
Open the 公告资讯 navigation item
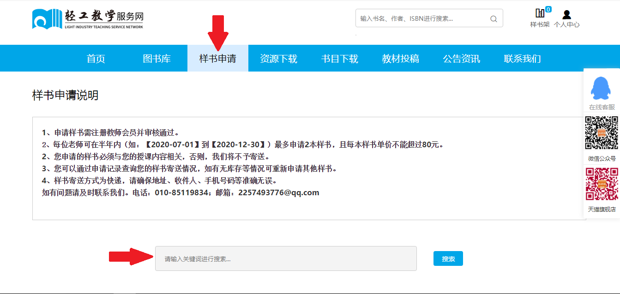point(462,59)
